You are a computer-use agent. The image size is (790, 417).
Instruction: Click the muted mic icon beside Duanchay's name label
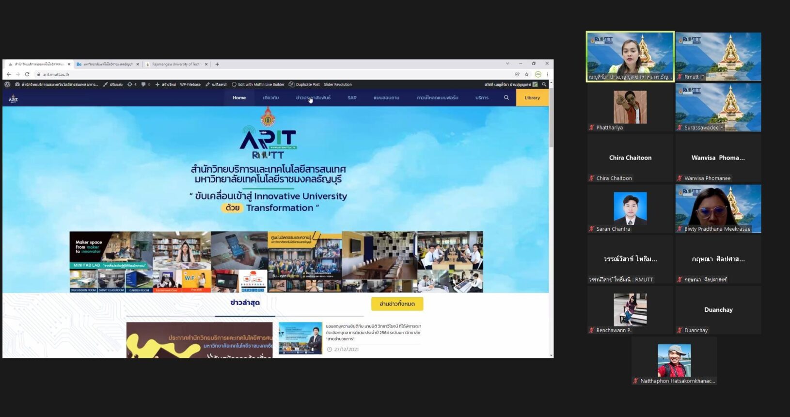coord(680,330)
